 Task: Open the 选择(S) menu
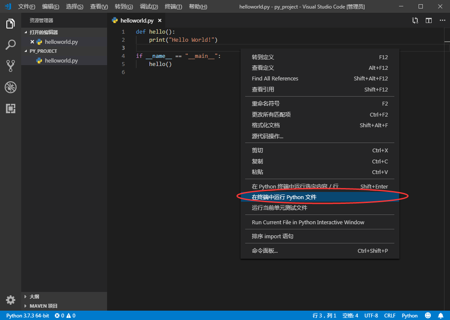pos(75,6)
